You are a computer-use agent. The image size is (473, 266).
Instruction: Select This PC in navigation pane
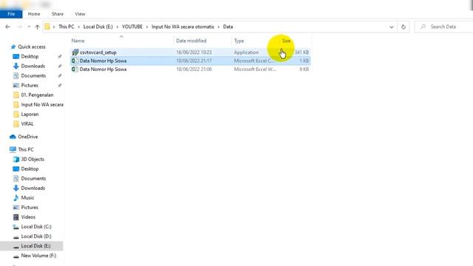coord(26,149)
